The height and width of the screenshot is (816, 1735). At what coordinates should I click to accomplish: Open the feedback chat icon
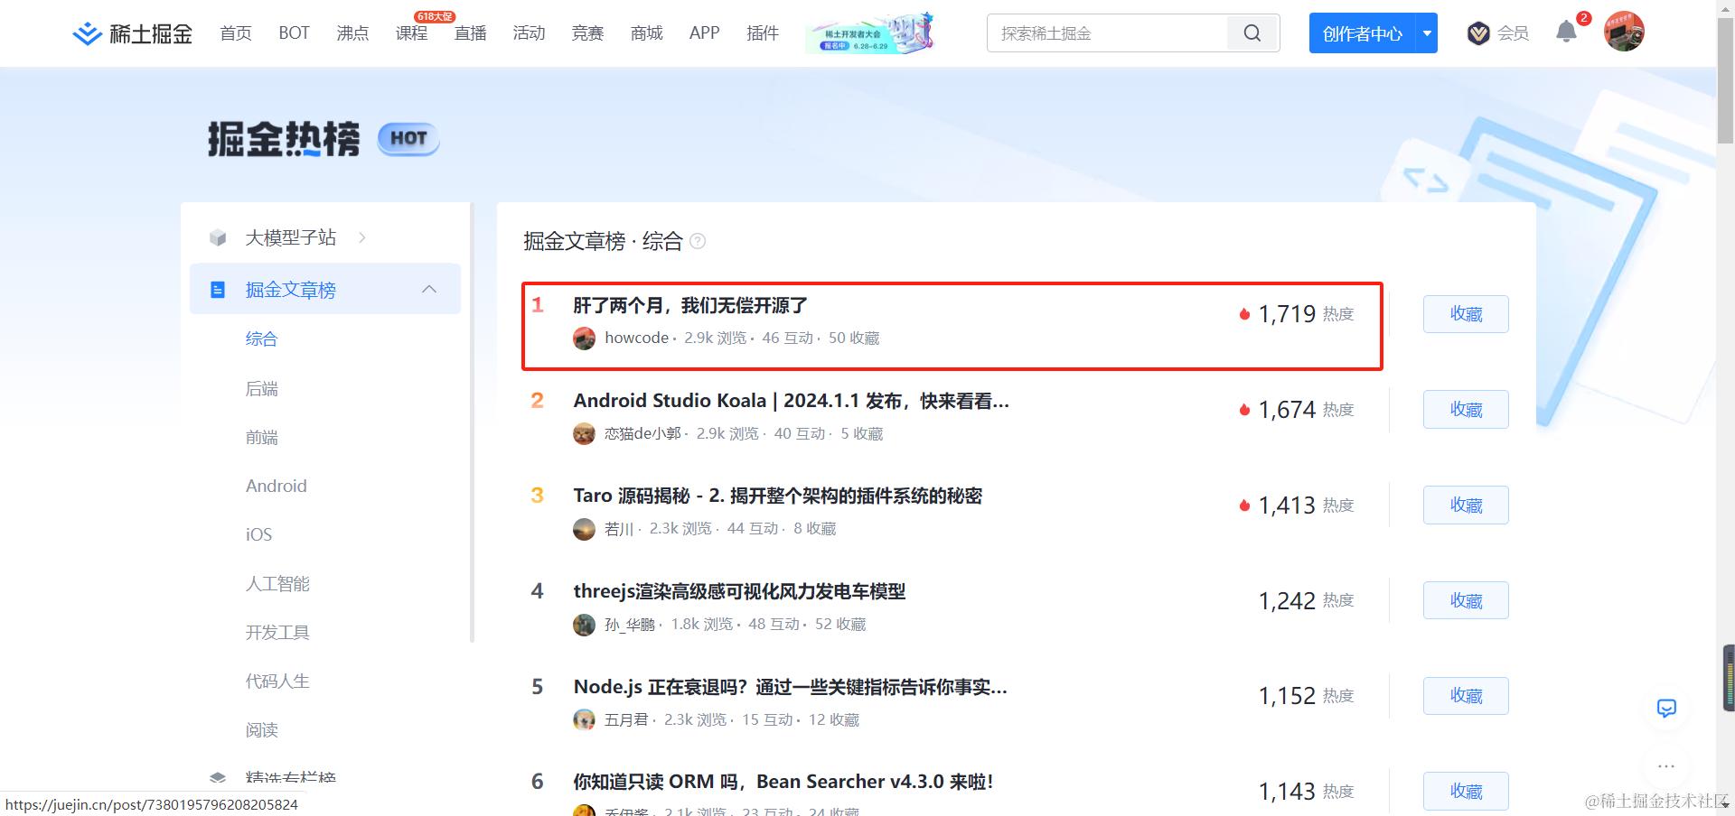click(x=1666, y=709)
